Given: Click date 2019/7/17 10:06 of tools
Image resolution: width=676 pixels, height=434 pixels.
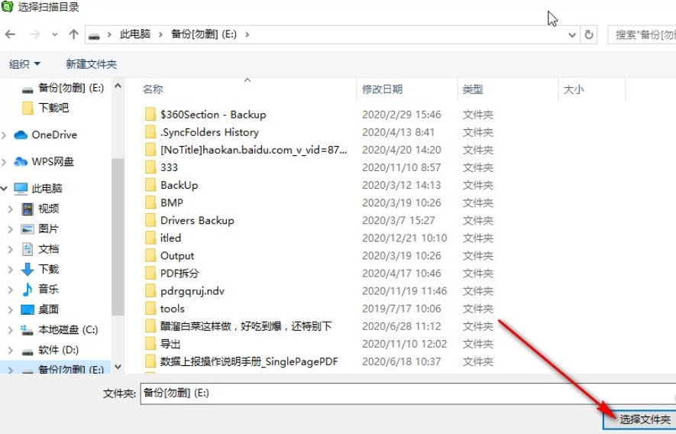Looking at the screenshot, I should tap(401, 309).
